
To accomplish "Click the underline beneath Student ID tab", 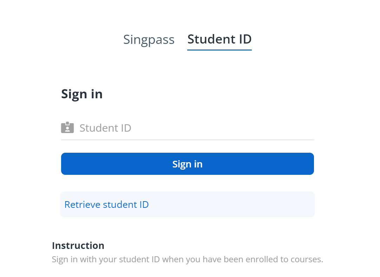I will tap(219, 50).
